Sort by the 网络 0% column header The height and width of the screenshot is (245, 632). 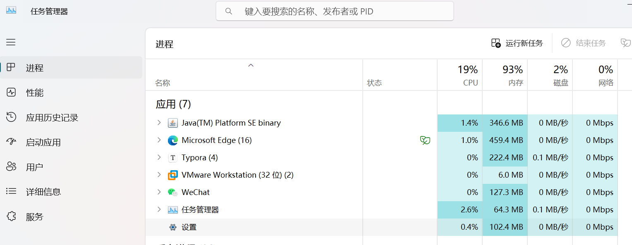(595, 75)
